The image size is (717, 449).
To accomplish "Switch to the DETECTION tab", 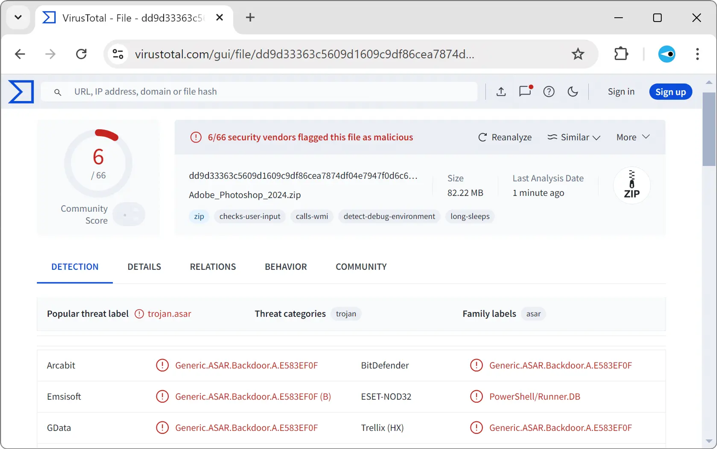I will point(75,267).
